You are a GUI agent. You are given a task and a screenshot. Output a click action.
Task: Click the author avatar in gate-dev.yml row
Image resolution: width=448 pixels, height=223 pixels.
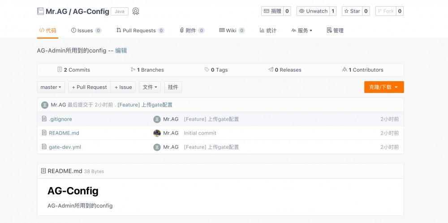click(157, 147)
